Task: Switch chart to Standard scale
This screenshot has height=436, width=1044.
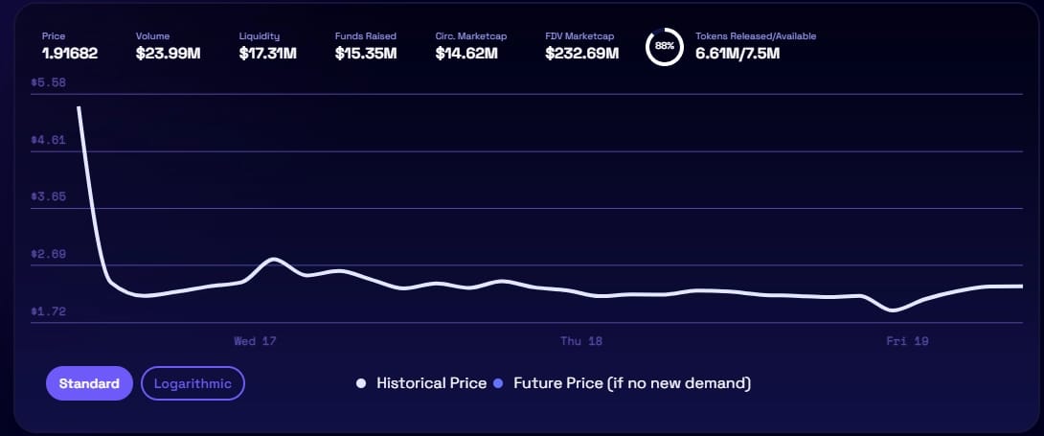Action: click(89, 383)
